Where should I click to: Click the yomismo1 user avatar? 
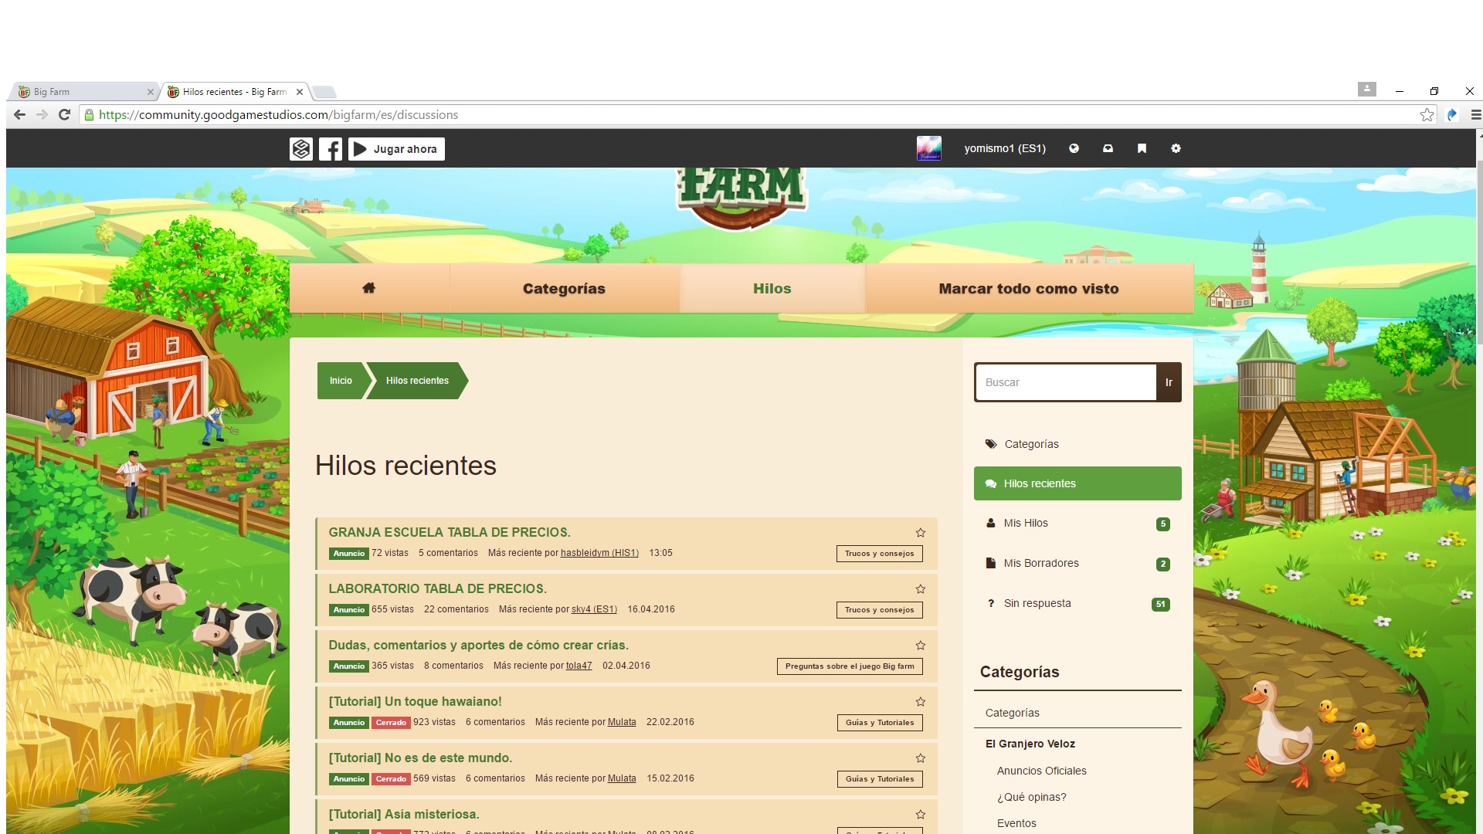pos(928,148)
